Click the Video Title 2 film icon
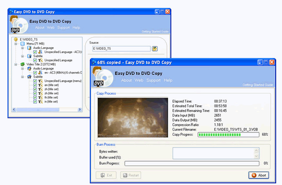282x185 pixels. (23, 64)
